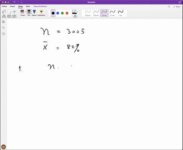Set pen thickness to 0.5 mm
The image size is (183, 150).
pos(104,13)
